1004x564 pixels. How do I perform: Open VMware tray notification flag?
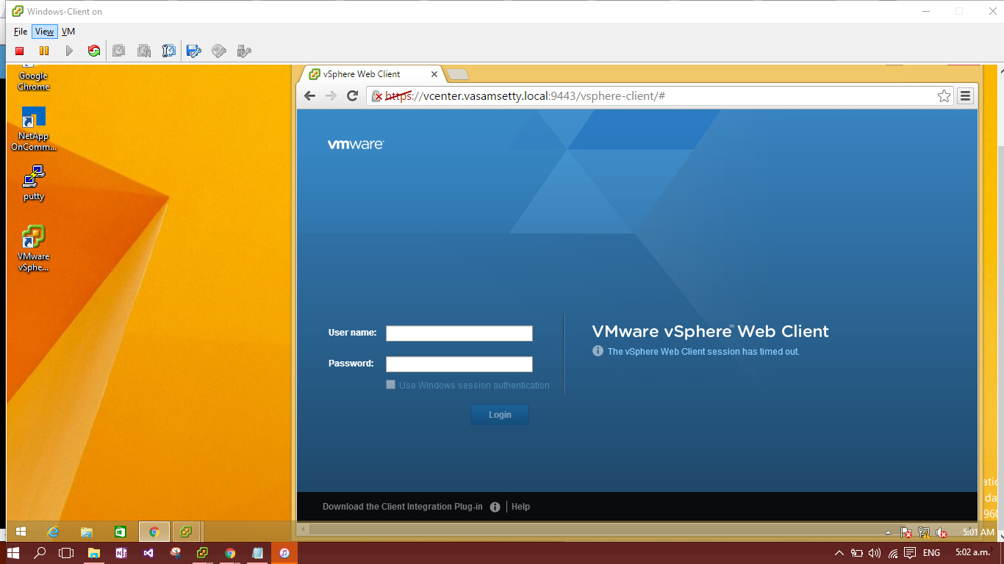906,533
